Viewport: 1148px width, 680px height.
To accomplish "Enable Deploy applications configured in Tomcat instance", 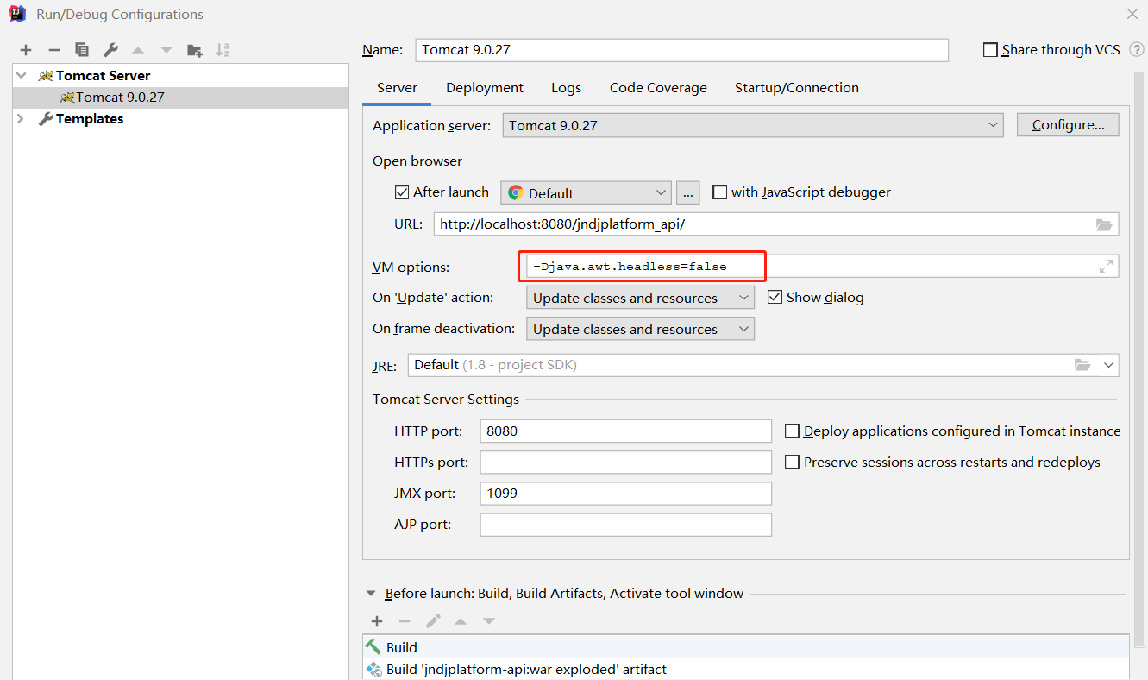I will tap(792, 431).
